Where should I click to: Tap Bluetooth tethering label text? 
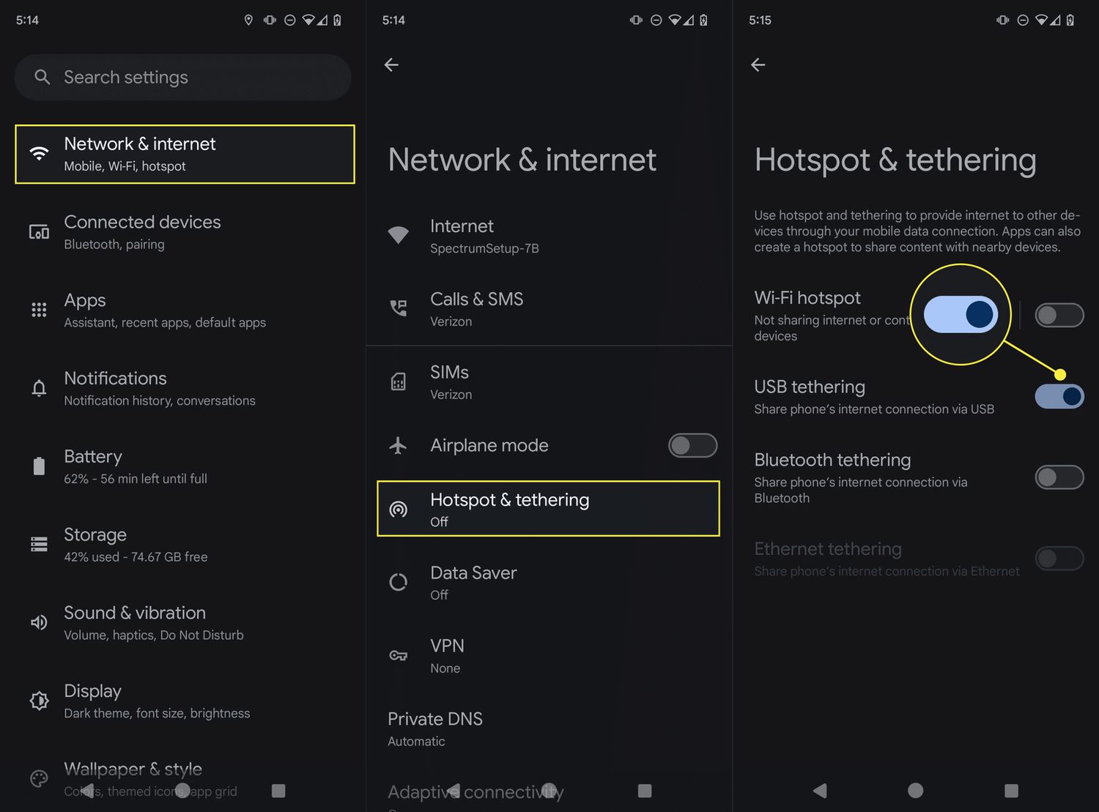832,460
